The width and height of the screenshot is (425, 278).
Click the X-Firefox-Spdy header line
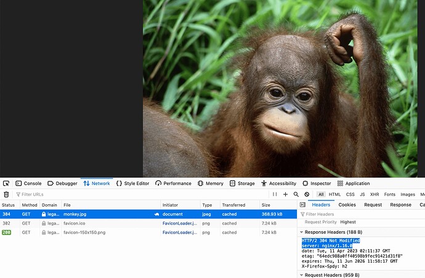tap(324, 266)
